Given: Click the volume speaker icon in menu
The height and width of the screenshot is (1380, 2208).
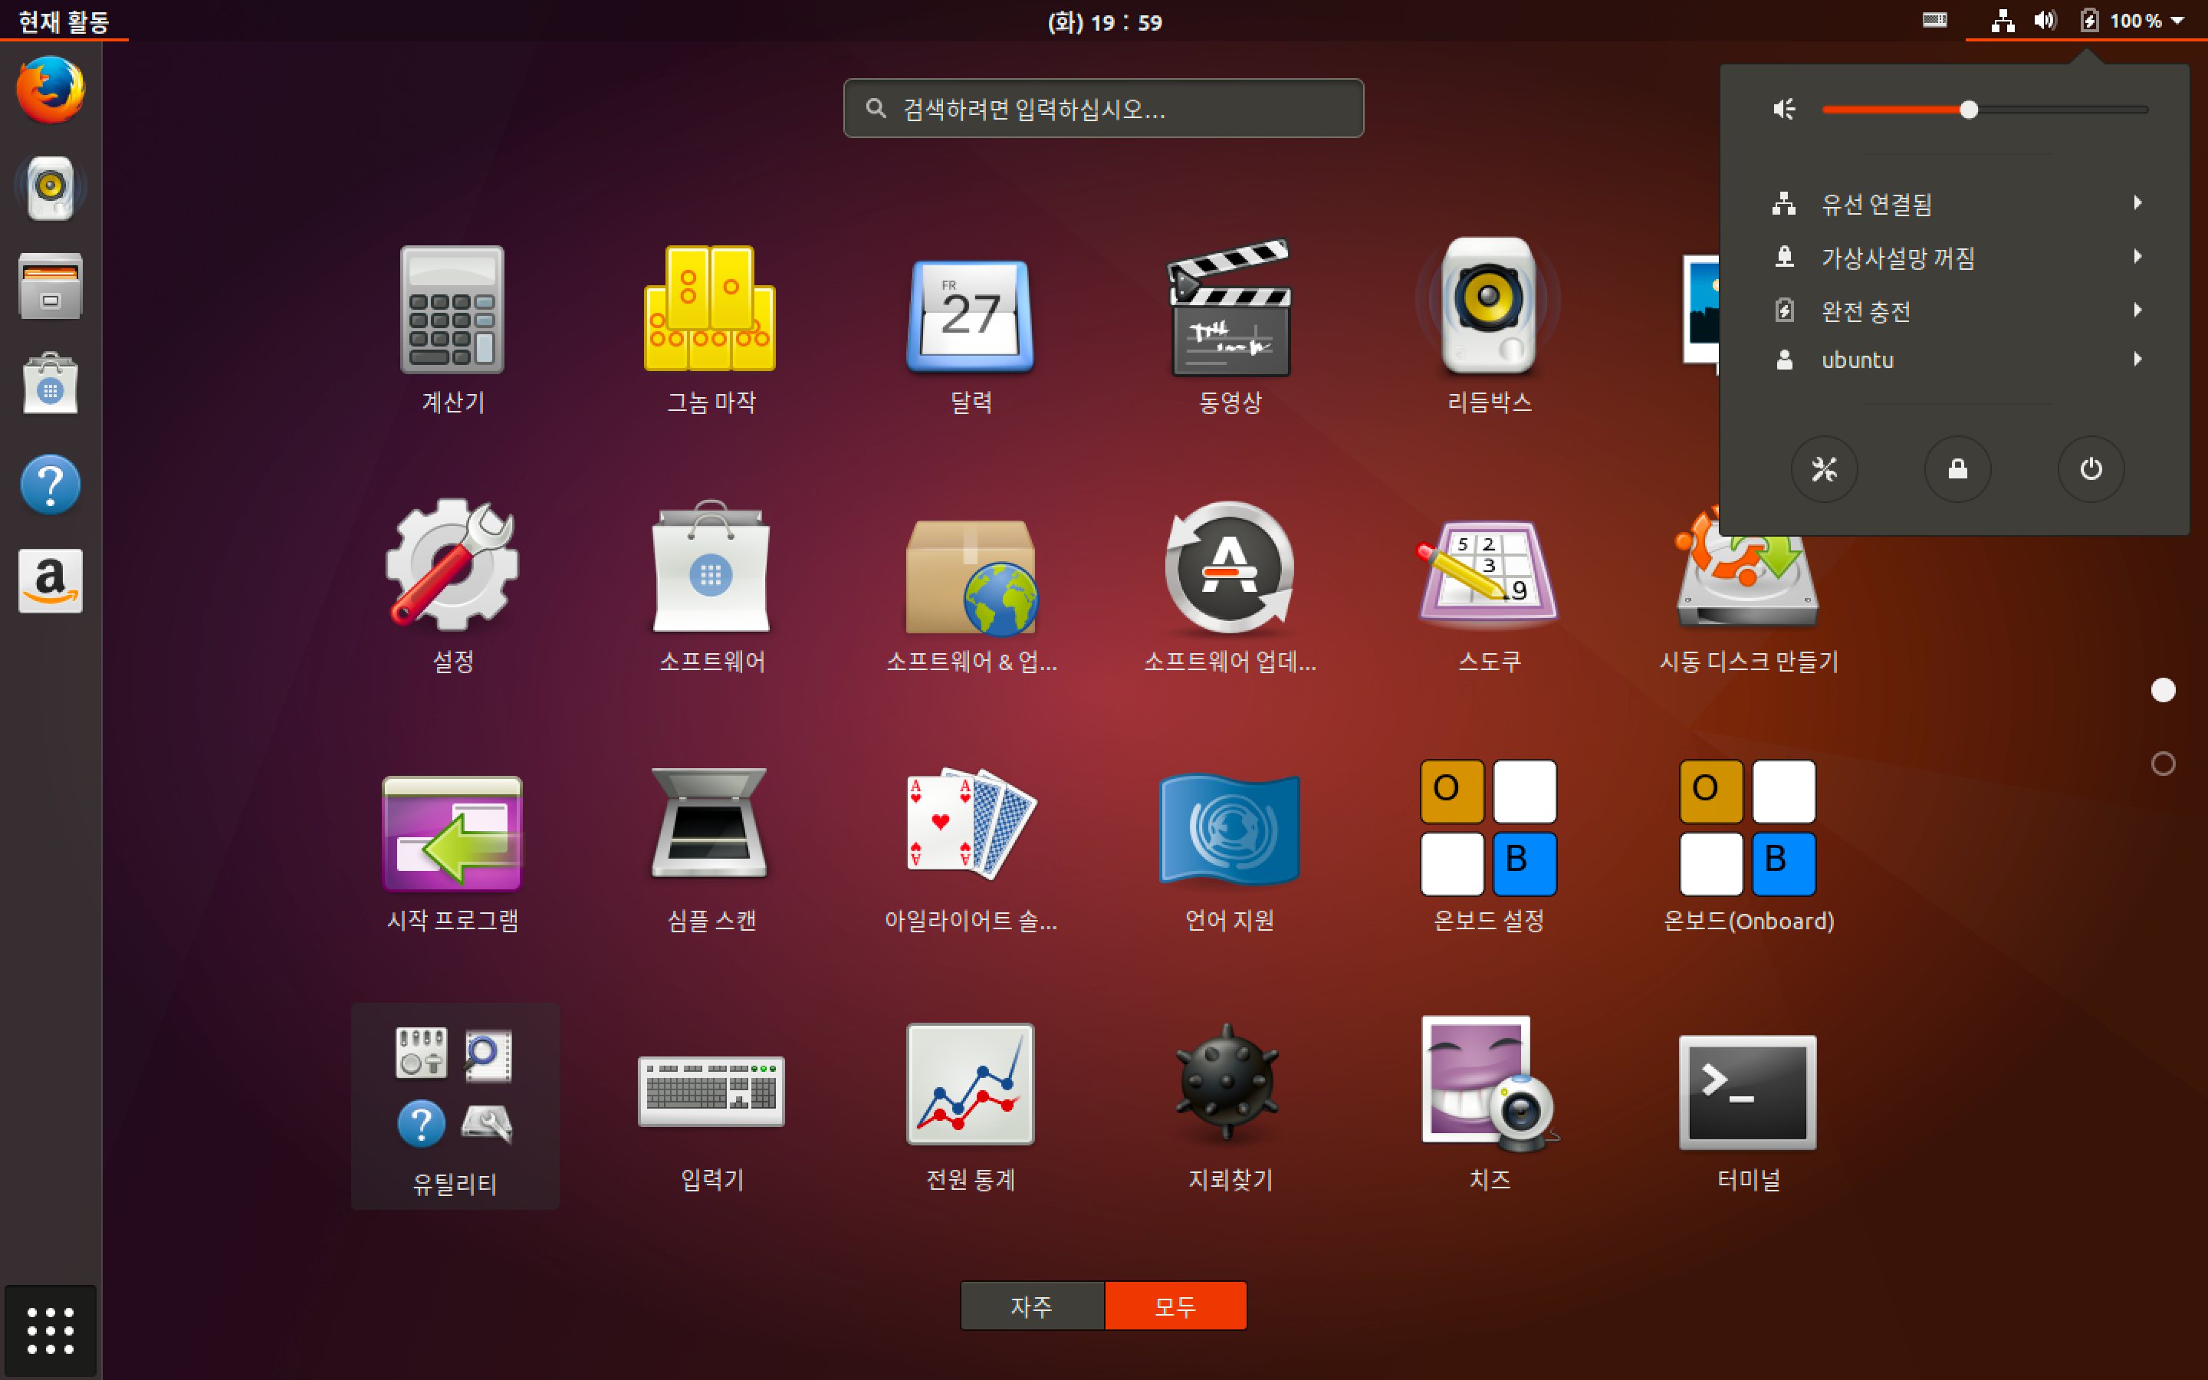Looking at the screenshot, I should point(1784,110).
